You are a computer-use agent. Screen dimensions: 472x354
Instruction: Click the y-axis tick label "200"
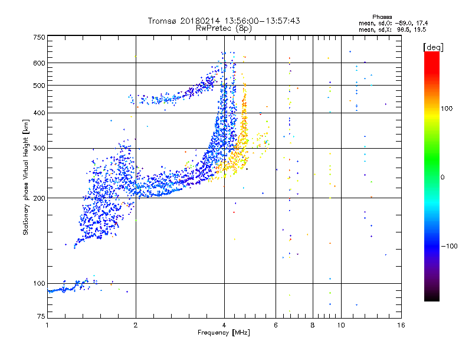[x=39, y=198]
